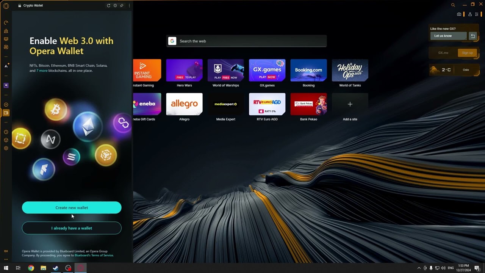Click the Bitcoin coin graphic

56,110
